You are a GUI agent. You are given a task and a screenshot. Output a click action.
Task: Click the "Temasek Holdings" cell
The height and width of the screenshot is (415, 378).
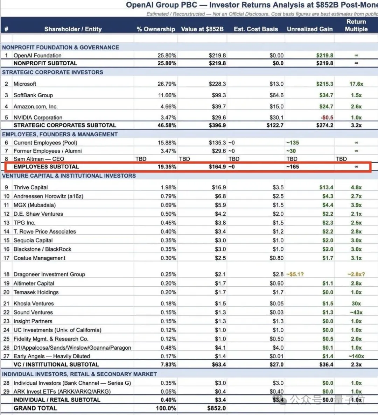(x=36, y=292)
